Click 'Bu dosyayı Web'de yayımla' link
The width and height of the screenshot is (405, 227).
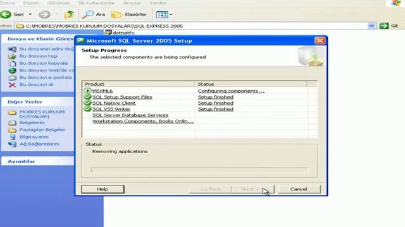point(47,70)
